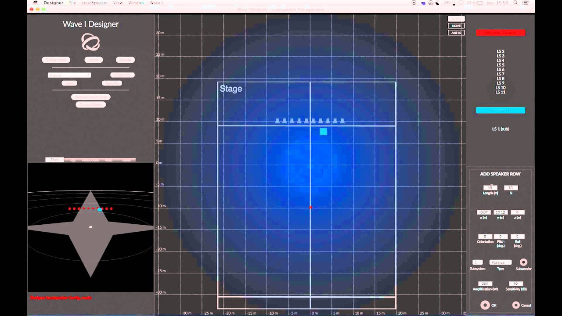Click the Add LS button
562x316 pixels.
[456, 33]
